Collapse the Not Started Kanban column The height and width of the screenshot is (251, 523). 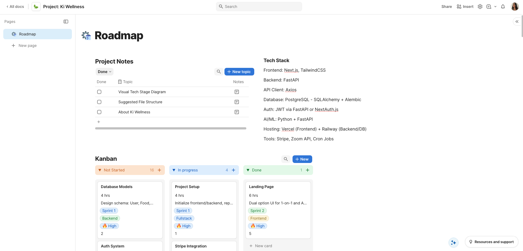pyautogui.click(x=100, y=170)
